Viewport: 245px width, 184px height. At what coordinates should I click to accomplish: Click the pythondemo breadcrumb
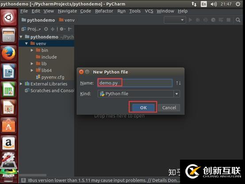[38, 20]
